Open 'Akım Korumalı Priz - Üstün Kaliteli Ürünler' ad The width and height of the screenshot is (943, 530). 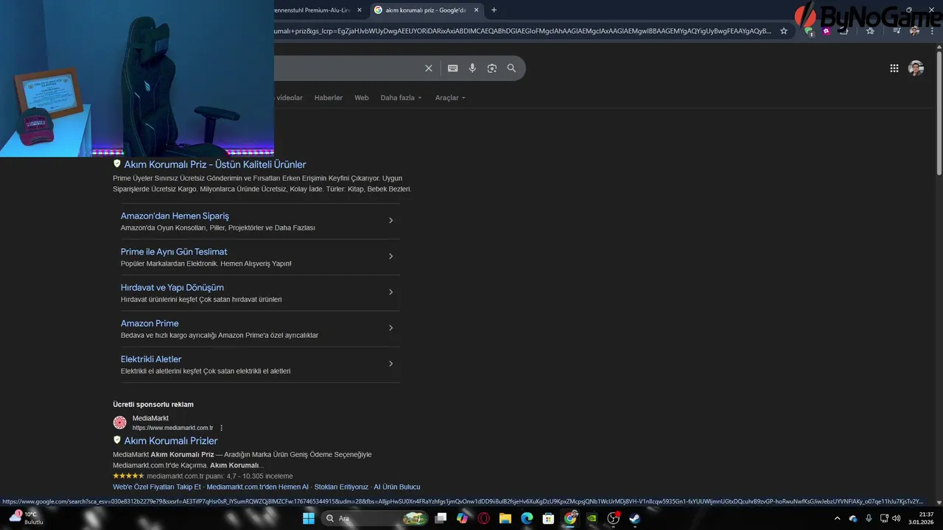[x=215, y=165]
